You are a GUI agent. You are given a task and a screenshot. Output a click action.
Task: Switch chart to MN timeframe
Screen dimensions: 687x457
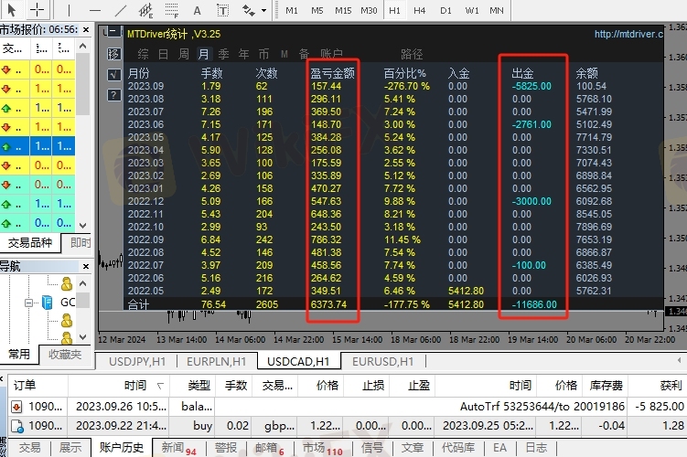[497, 10]
